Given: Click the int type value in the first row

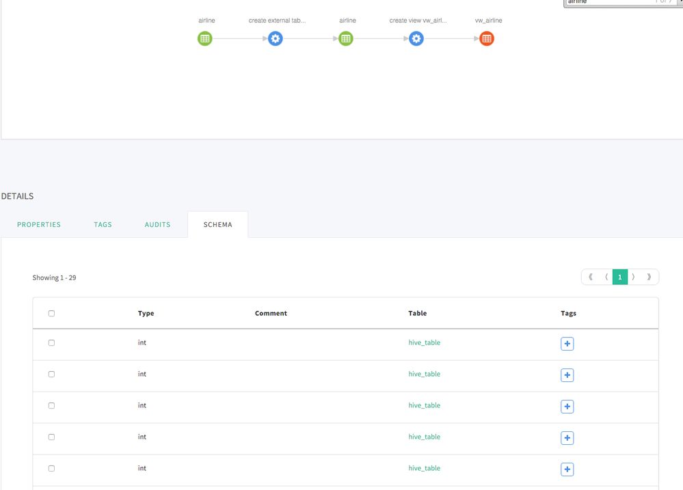Looking at the screenshot, I should (x=142, y=343).
